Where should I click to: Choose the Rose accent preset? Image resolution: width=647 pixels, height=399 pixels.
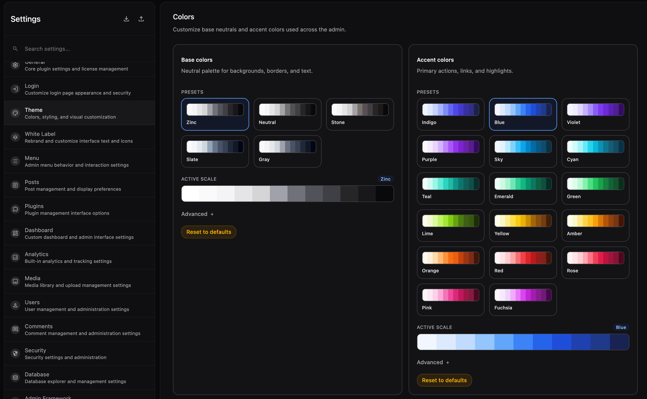point(595,262)
